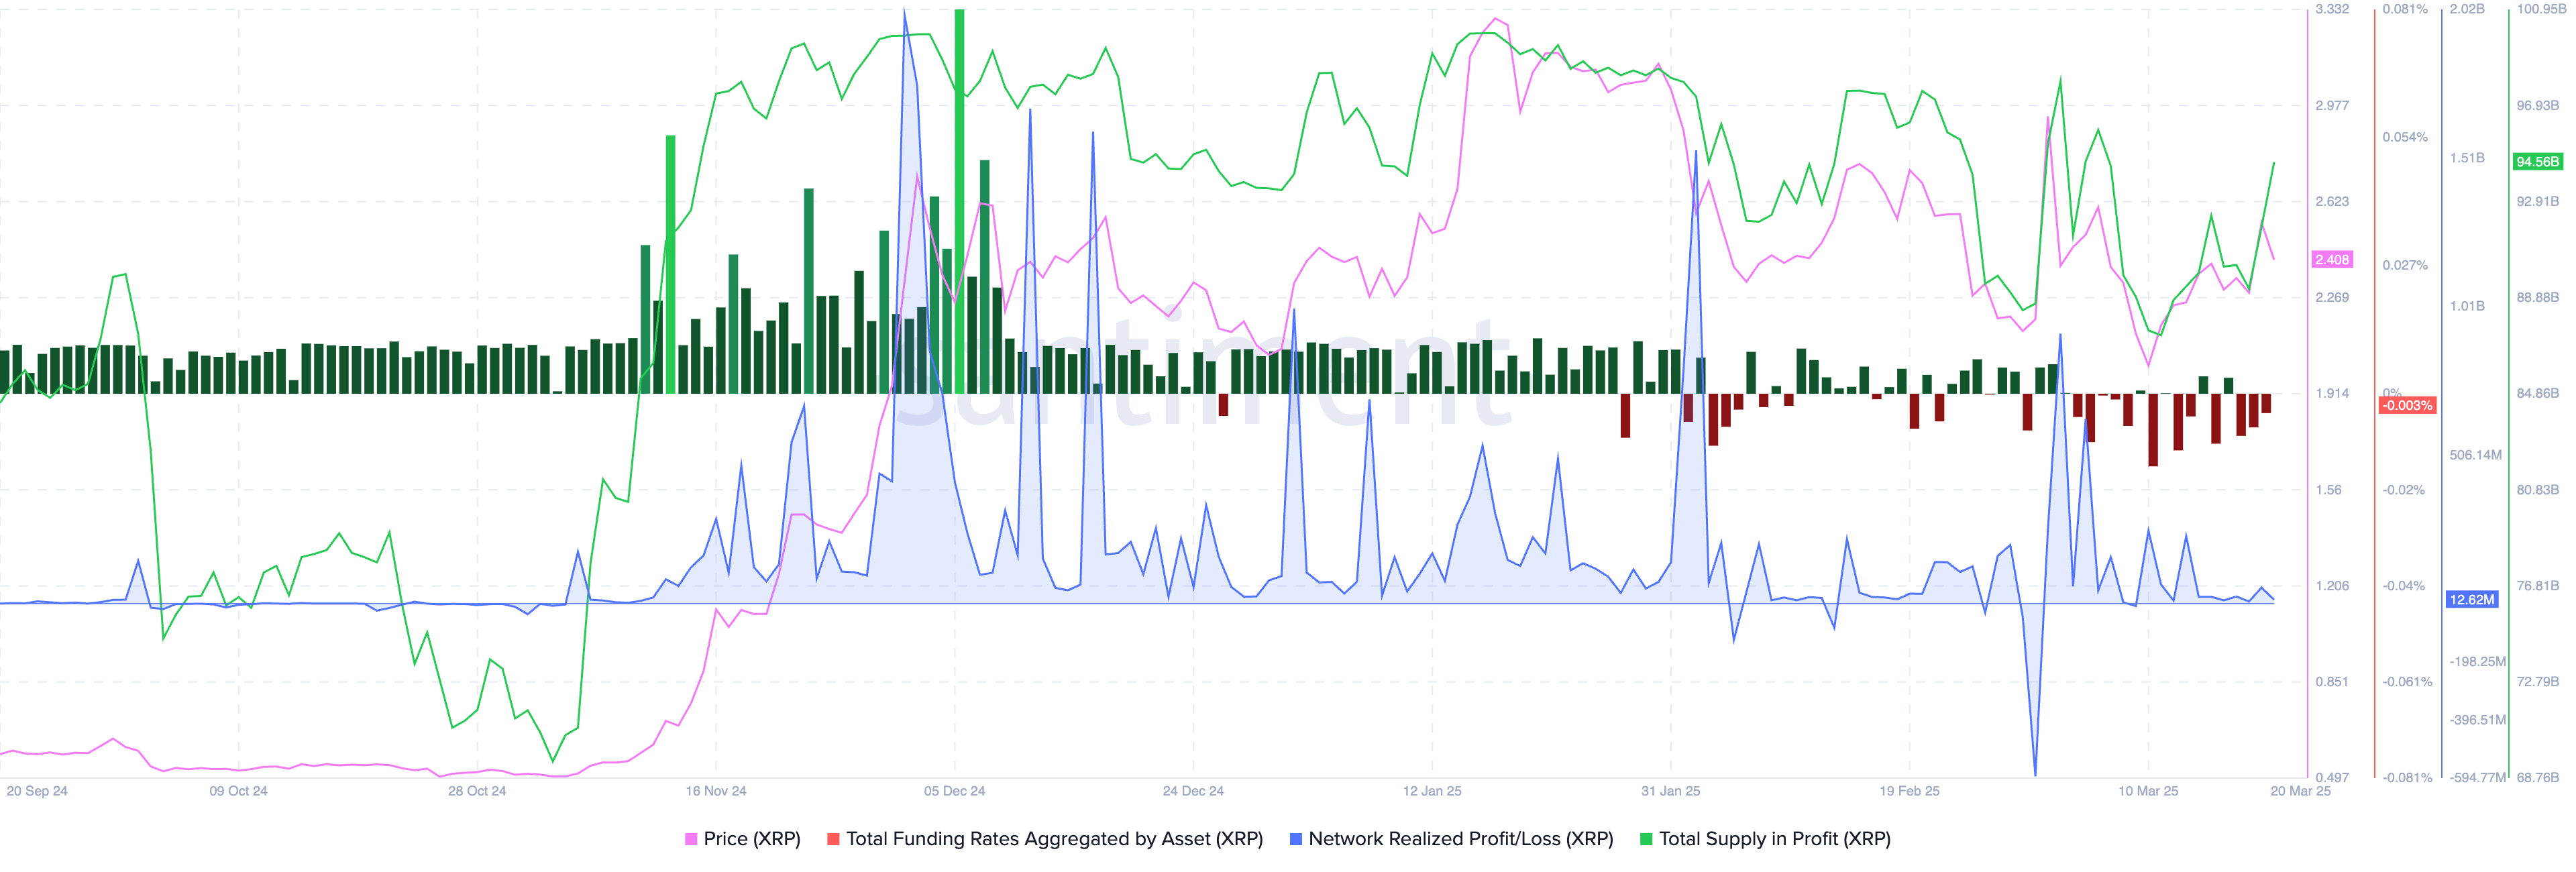
Task: Click the 12 Jan 25 date label
Action: coord(1432,791)
